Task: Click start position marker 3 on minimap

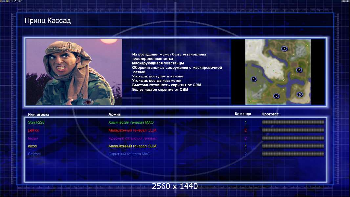Action: click(x=299, y=70)
